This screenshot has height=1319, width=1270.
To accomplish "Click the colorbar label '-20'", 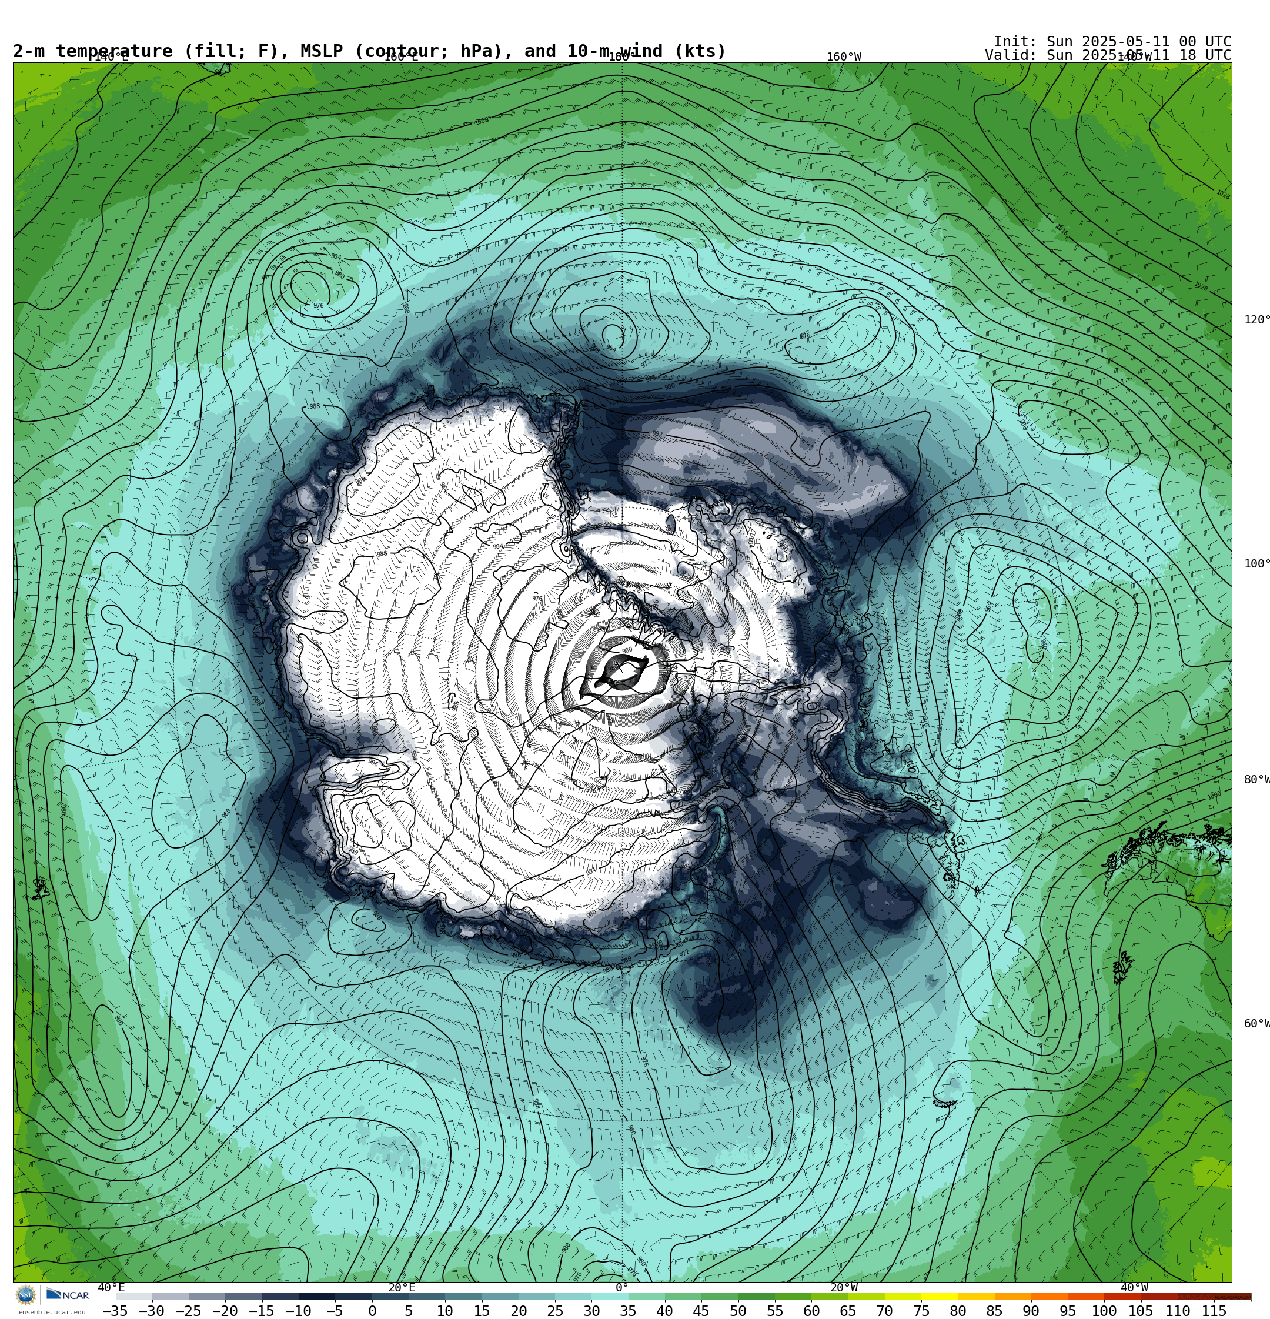I will [225, 1311].
